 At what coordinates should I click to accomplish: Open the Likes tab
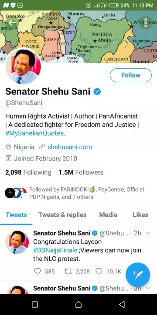tap(140, 215)
